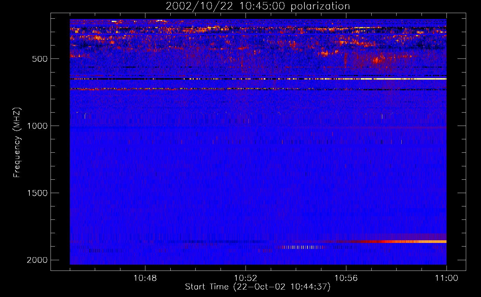The width and height of the screenshot is (481, 297).
Task: Click the 10:56 time tick label
Action: 346,278
